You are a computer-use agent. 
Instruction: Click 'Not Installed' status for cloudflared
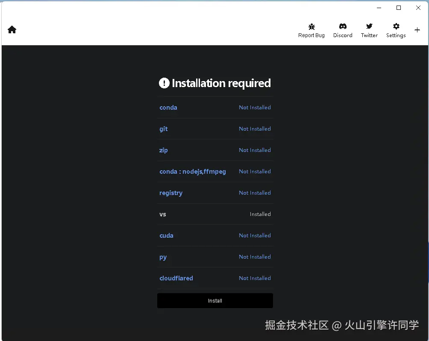click(x=255, y=278)
